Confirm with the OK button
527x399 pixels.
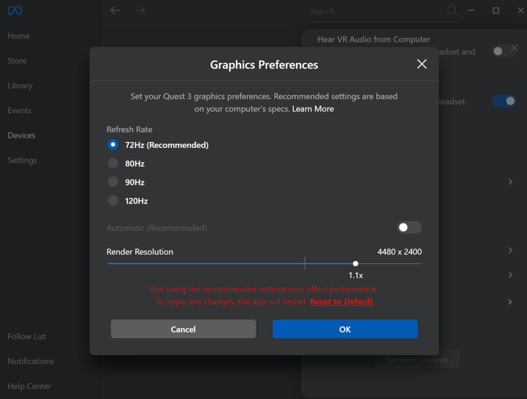pos(345,329)
